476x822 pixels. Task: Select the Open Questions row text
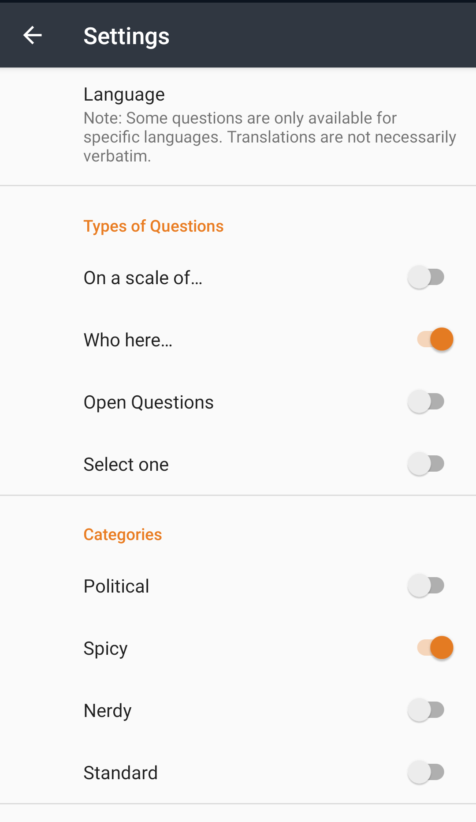click(x=149, y=402)
